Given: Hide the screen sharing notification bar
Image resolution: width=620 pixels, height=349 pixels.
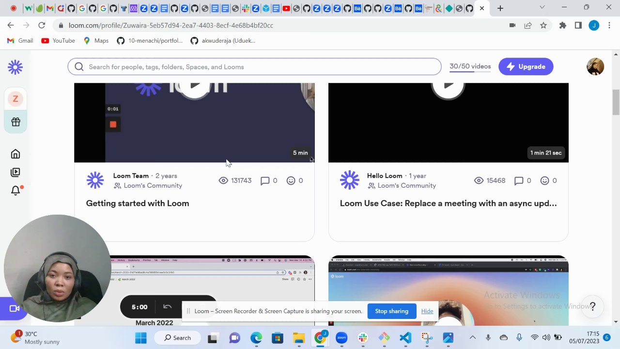Looking at the screenshot, I should click(427, 311).
